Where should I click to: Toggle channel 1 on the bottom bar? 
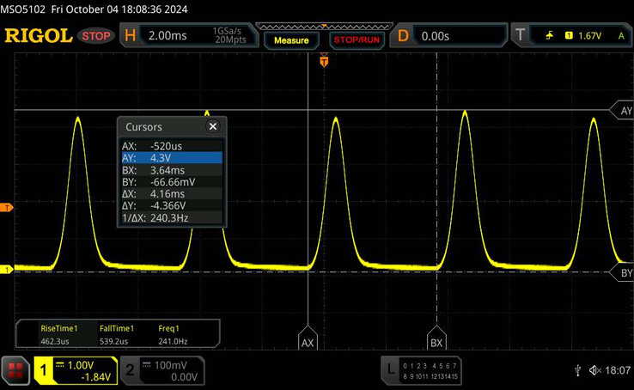74,371
